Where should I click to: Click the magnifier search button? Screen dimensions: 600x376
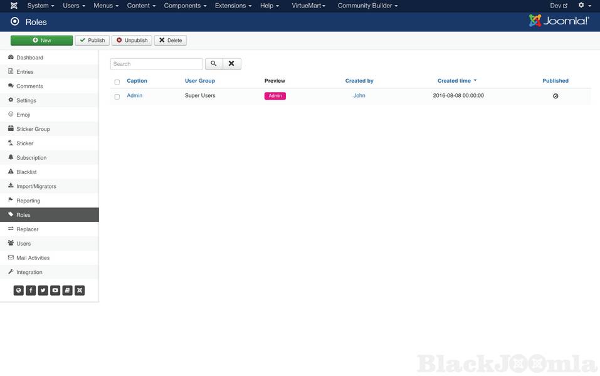click(x=214, y=64)
